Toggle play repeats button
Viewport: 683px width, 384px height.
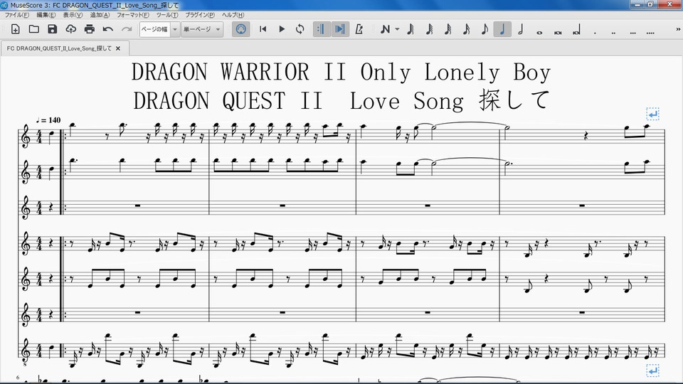pyautogui.click(x=322, y=29)
